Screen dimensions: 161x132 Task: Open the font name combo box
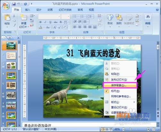pyautogui.click(x=49, y=17)
